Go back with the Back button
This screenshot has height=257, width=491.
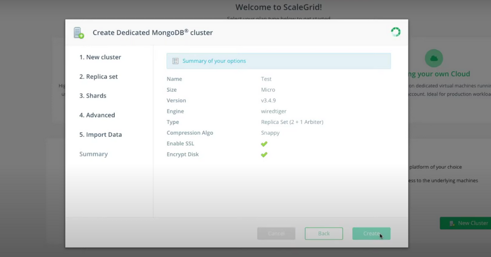pos(324,234)
